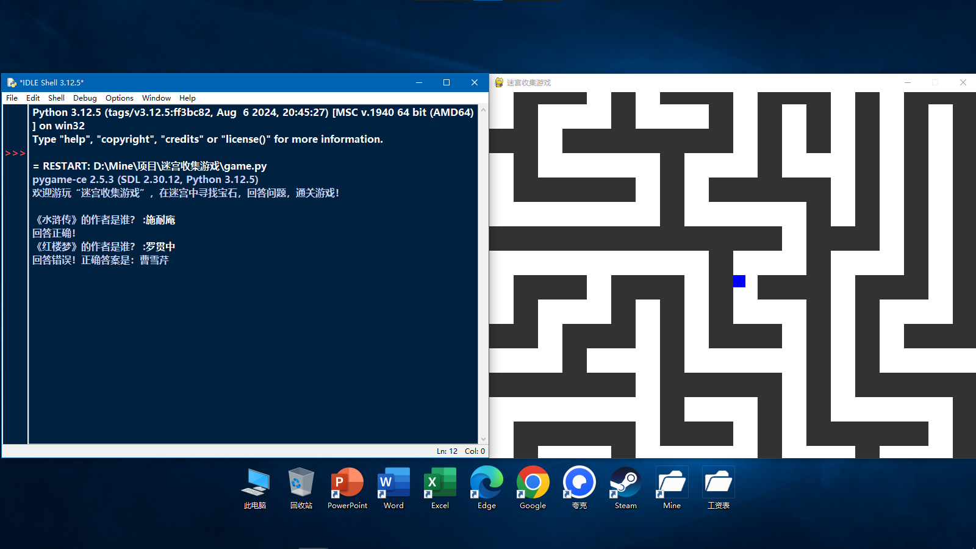
Task: Launch Excel from the dock
Action: click(x=440, y=489)
